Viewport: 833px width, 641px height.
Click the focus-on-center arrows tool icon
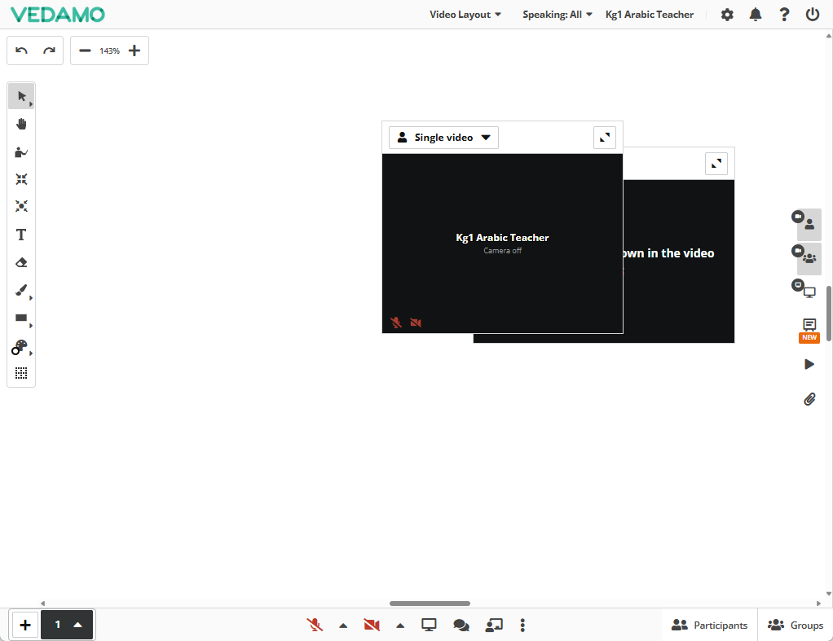pyautogui.click(x=21, y=206)
